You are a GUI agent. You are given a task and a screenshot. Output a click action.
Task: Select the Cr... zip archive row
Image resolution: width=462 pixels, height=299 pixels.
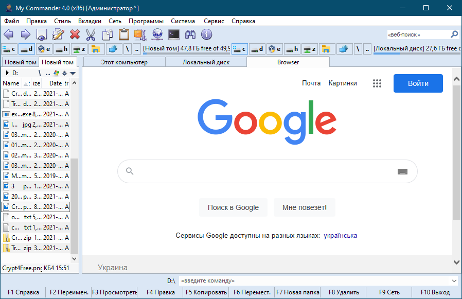pos(35,238)
